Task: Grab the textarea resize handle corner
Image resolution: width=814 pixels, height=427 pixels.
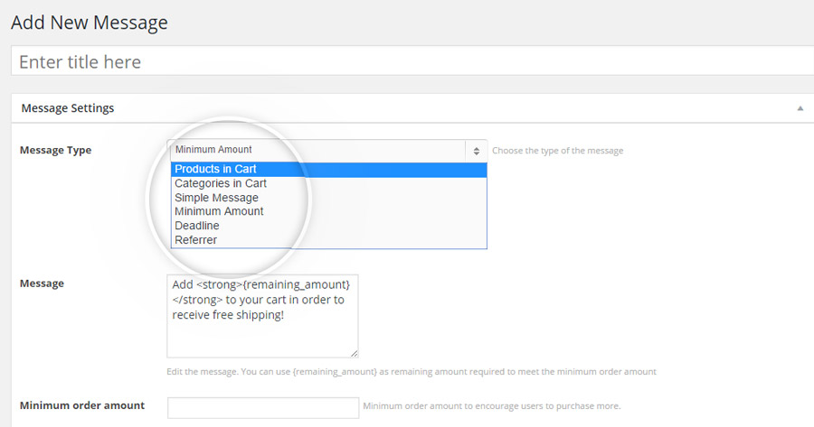Action: point(354,353)
